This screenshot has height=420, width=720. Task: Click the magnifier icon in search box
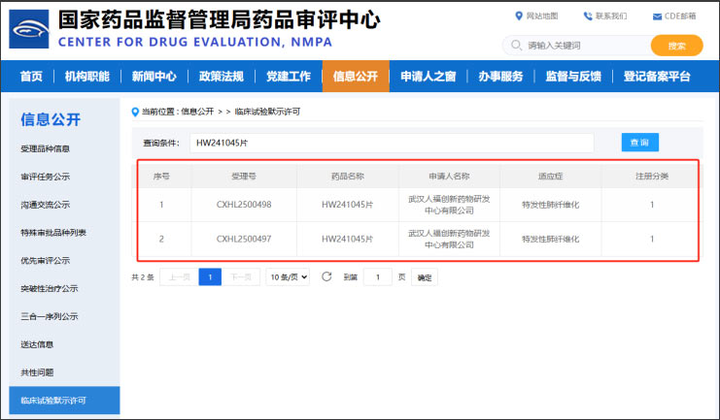point(515,46)
